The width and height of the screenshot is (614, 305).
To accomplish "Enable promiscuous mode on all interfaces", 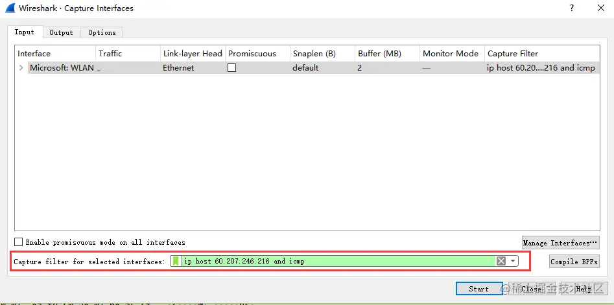I will tap(18, 242).
